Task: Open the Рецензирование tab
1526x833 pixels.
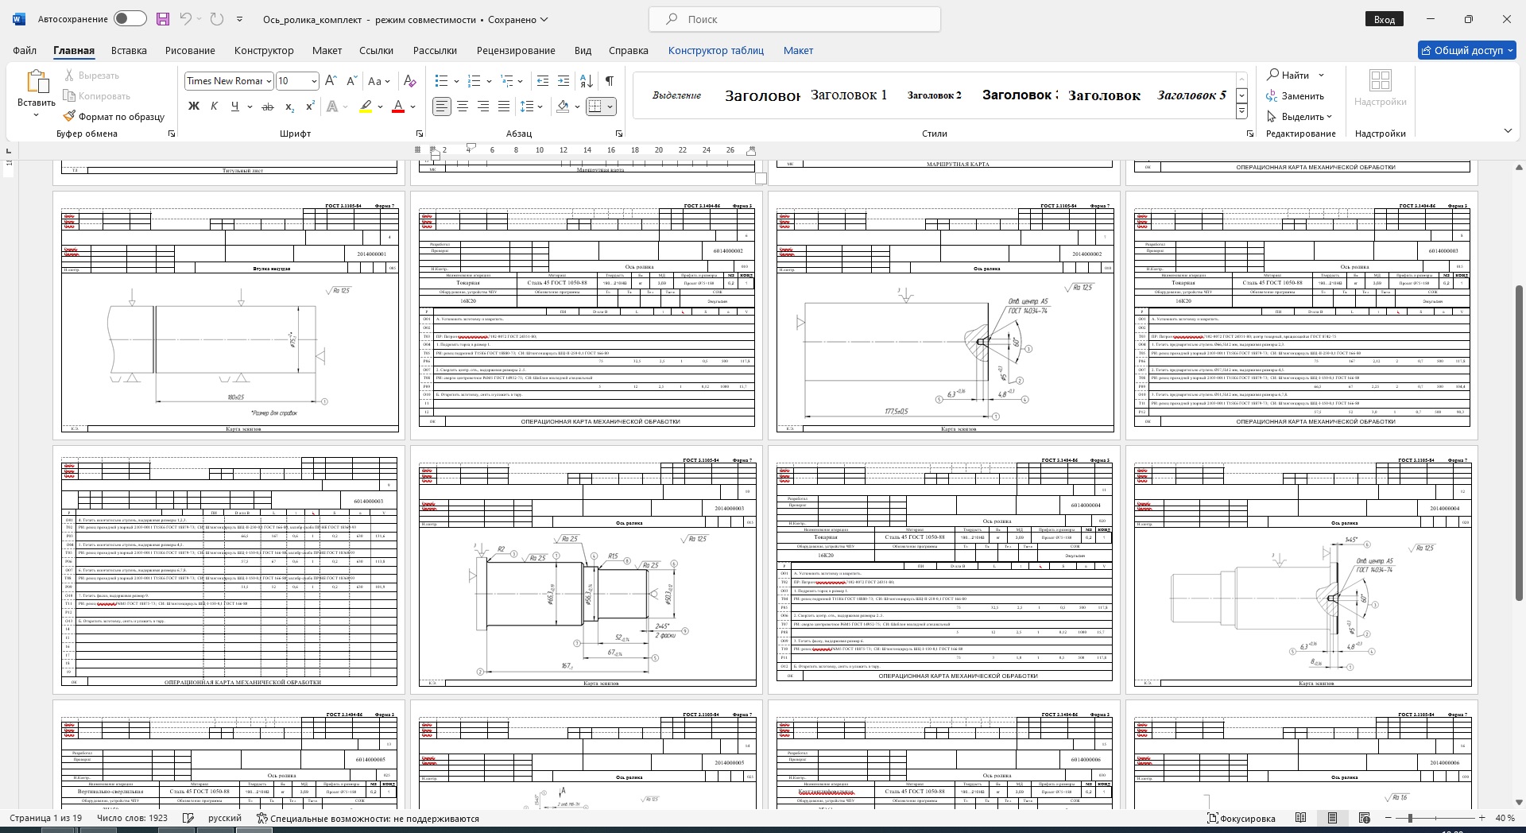Action: click(x=516, y=50)
